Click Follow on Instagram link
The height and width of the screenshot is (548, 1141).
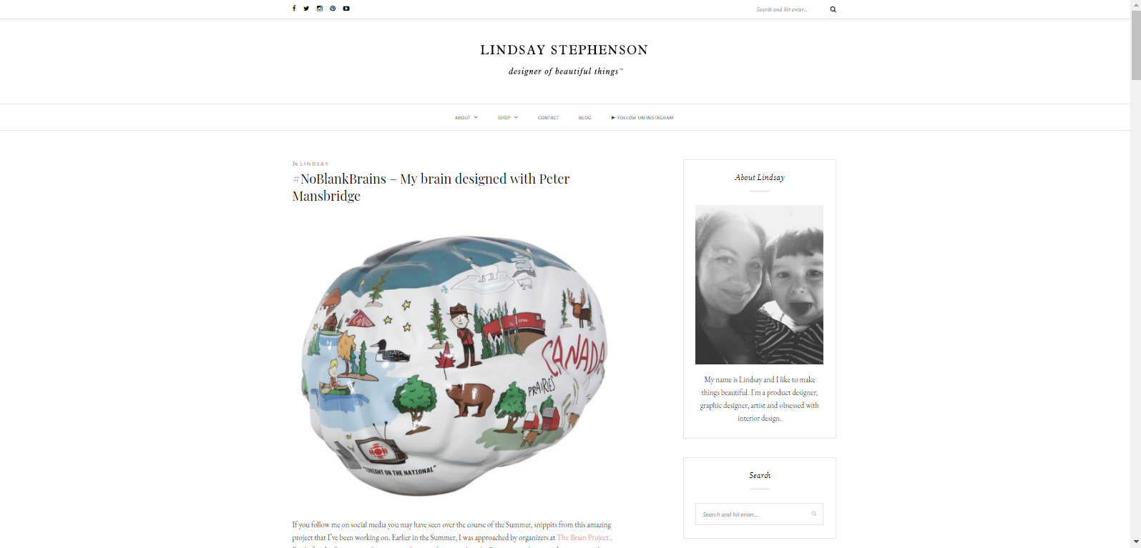click(x=642, y=118)
